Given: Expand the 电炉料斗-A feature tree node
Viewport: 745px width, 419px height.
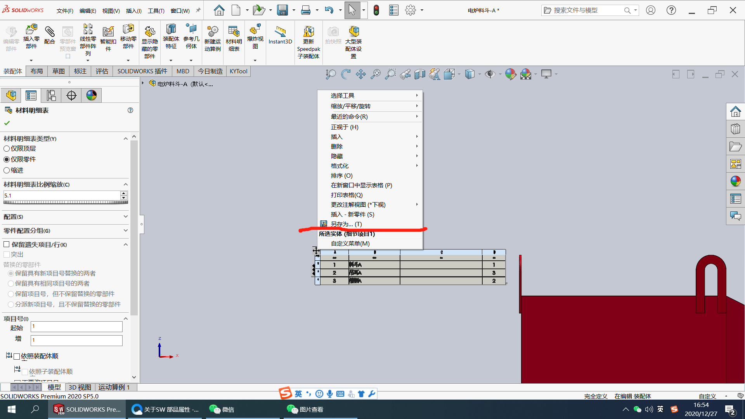Looking at the screenshot, I should tap(143, 83).
